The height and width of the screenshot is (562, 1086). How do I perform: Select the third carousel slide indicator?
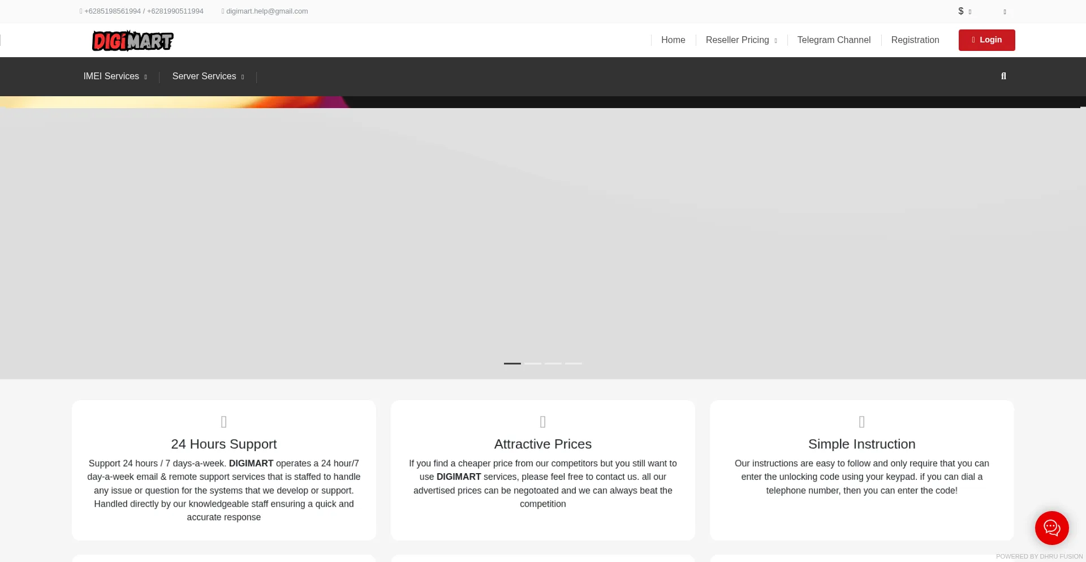point(553,363)
